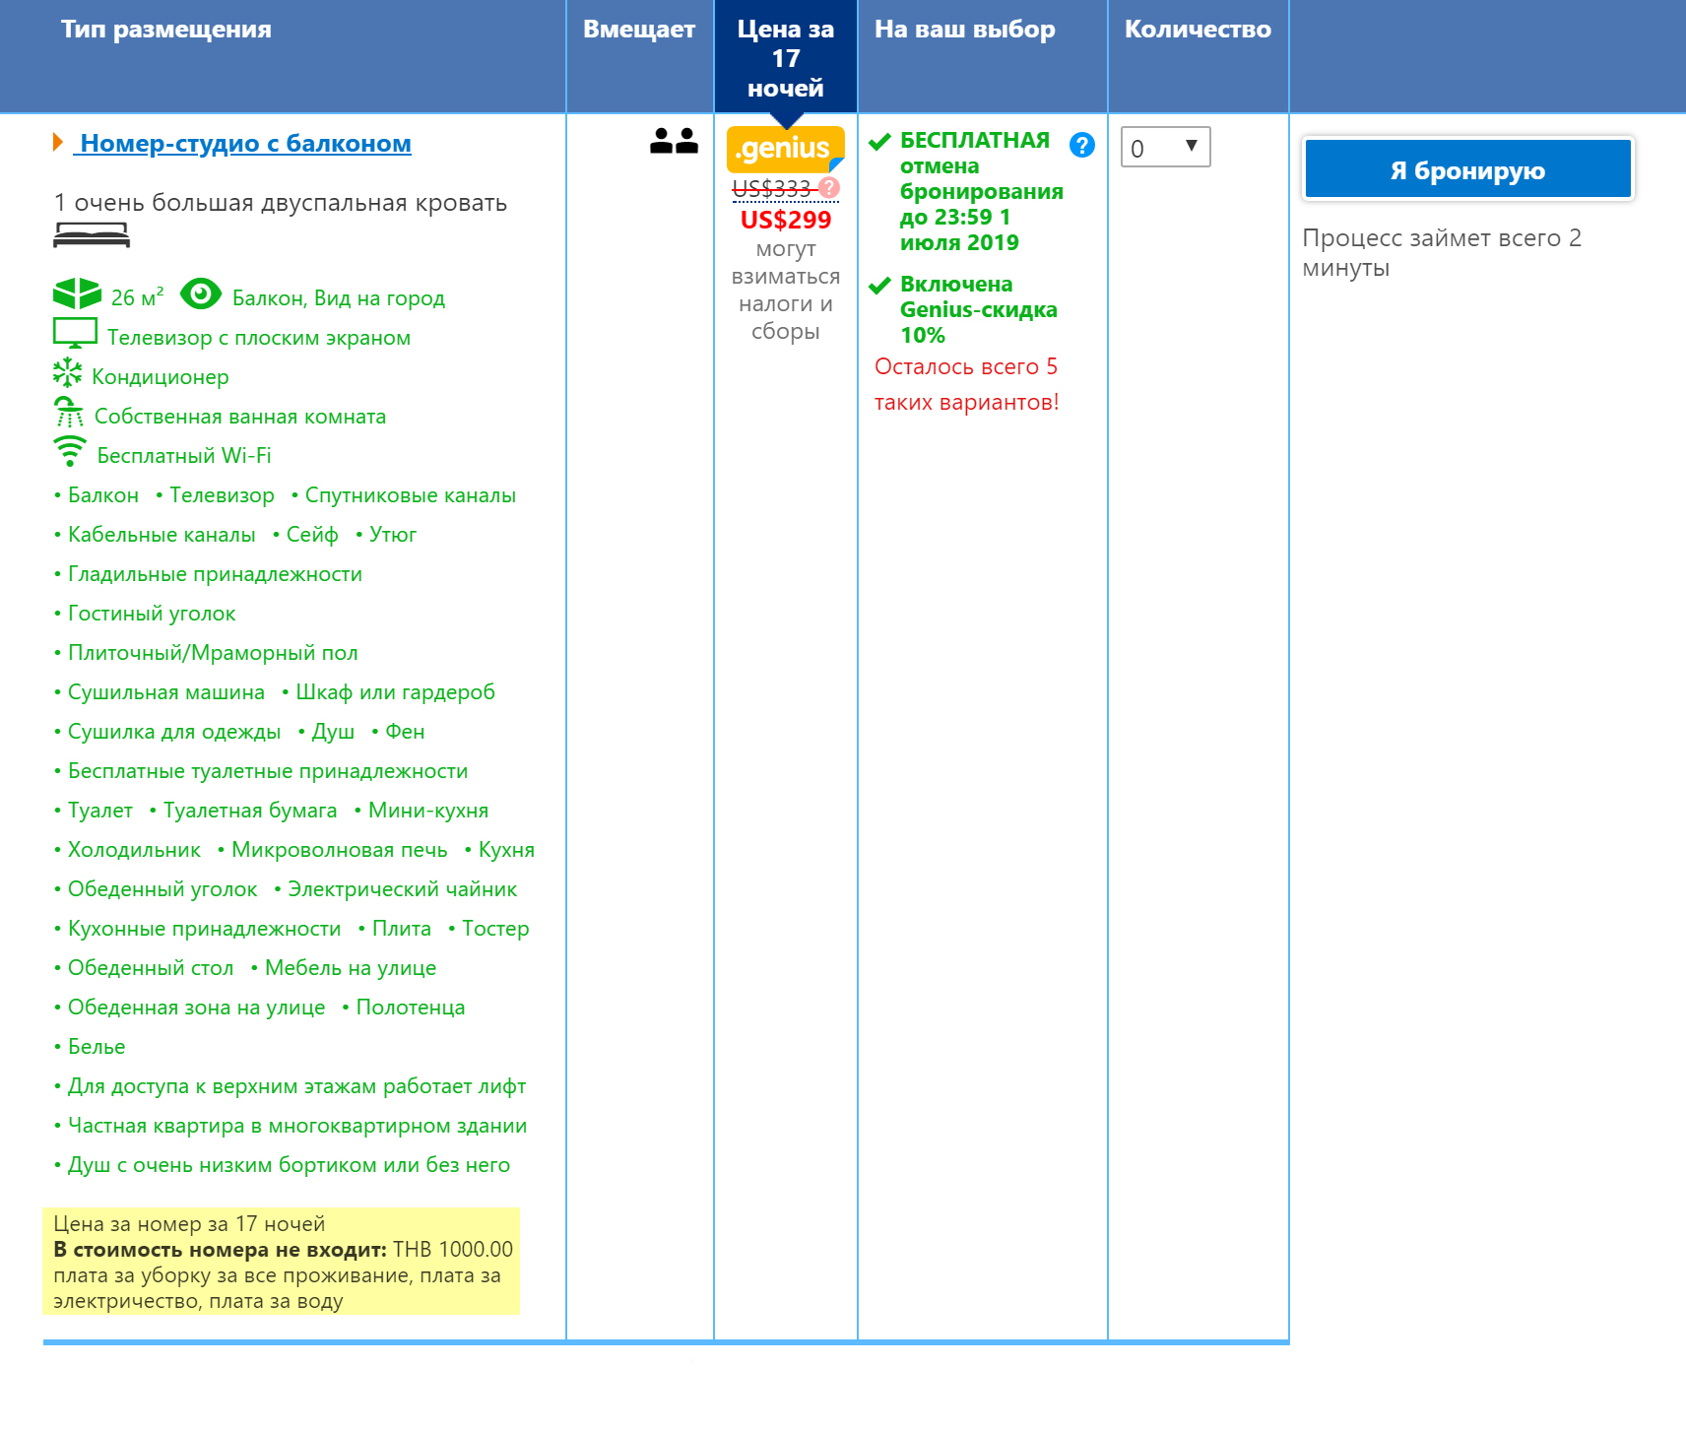Click the Вмещает column header
The width and height of the screenshot is (1686, 1432).
(639, 30)
